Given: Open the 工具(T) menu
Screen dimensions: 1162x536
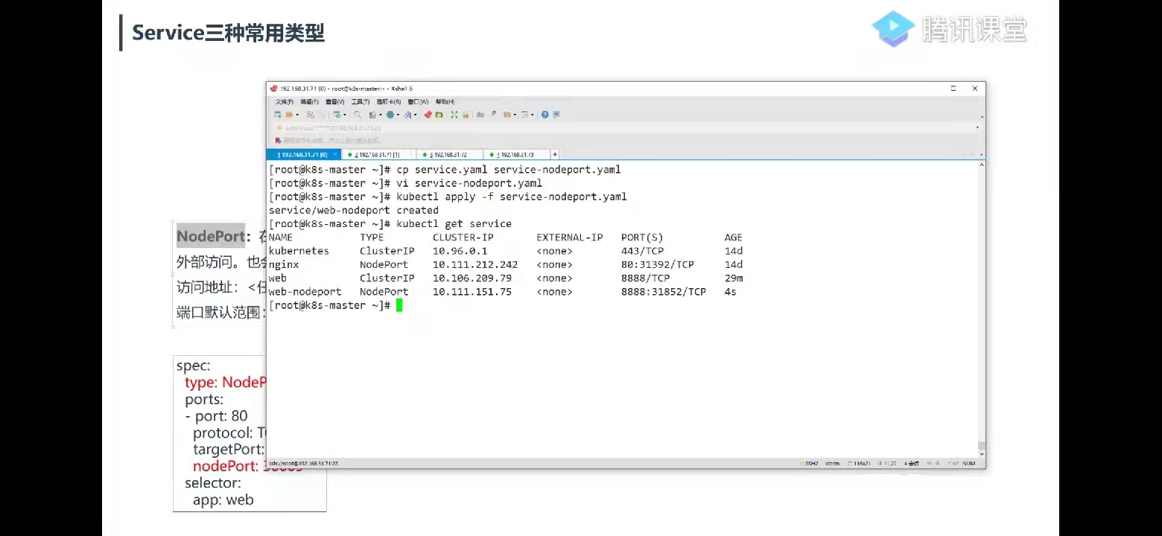Looking at the screenshot, I should 361,102.
